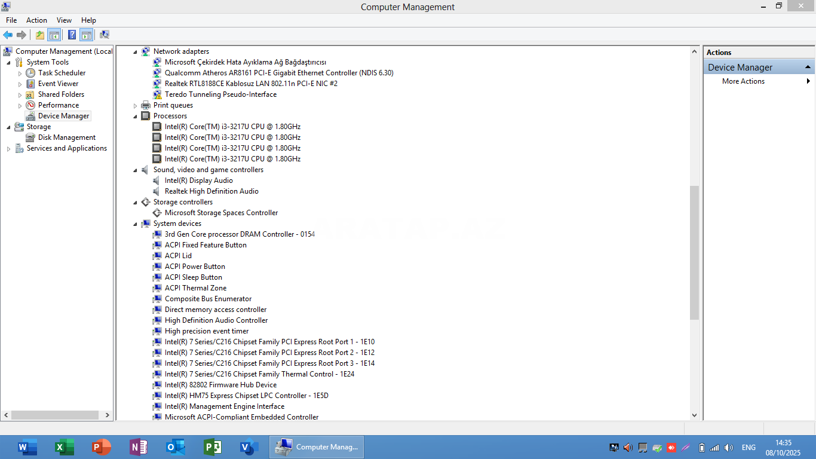The height and width of the screenshot is (459, 816).
Task: Expand Event Viewer in the tree
Action: (x=20, y=84)
